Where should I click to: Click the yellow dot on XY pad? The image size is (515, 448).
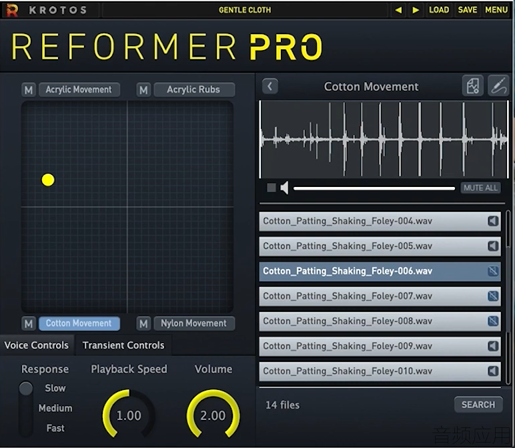48,180
